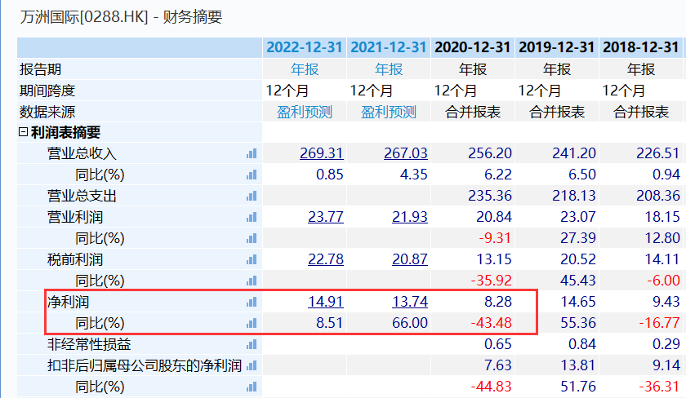This screenshot has width=686, height=398.
Task: Click 盈利预测 under 2021-12-31 column
Action: (389, 113)
